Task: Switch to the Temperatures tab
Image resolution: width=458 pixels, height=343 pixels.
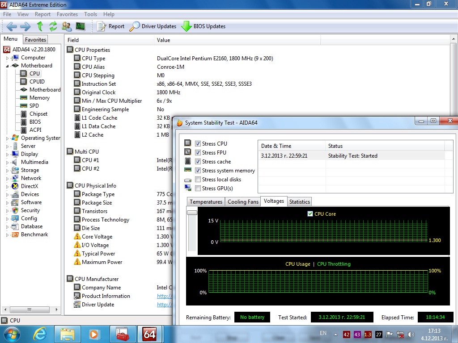Action: pos(206,202)
